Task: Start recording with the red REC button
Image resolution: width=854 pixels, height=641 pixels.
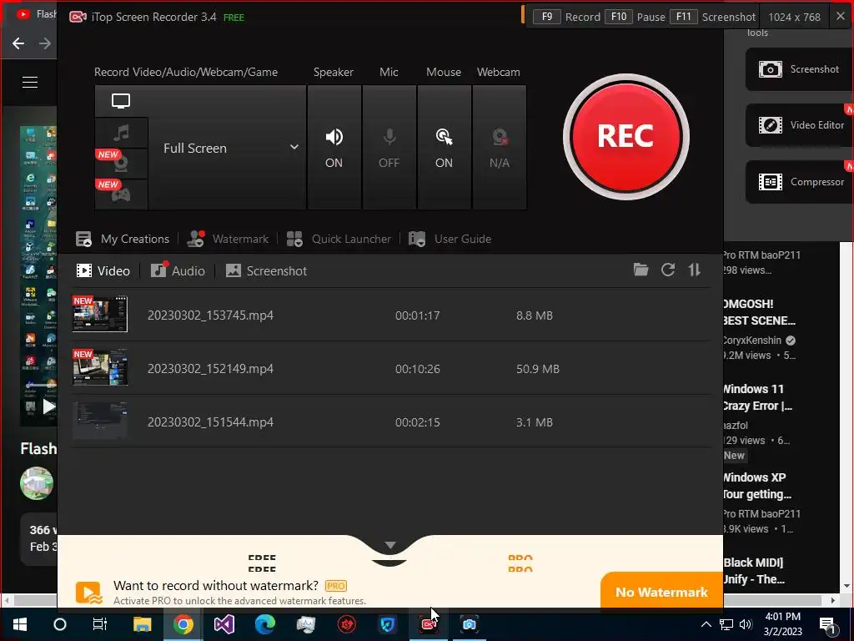Action: (625, 136)
